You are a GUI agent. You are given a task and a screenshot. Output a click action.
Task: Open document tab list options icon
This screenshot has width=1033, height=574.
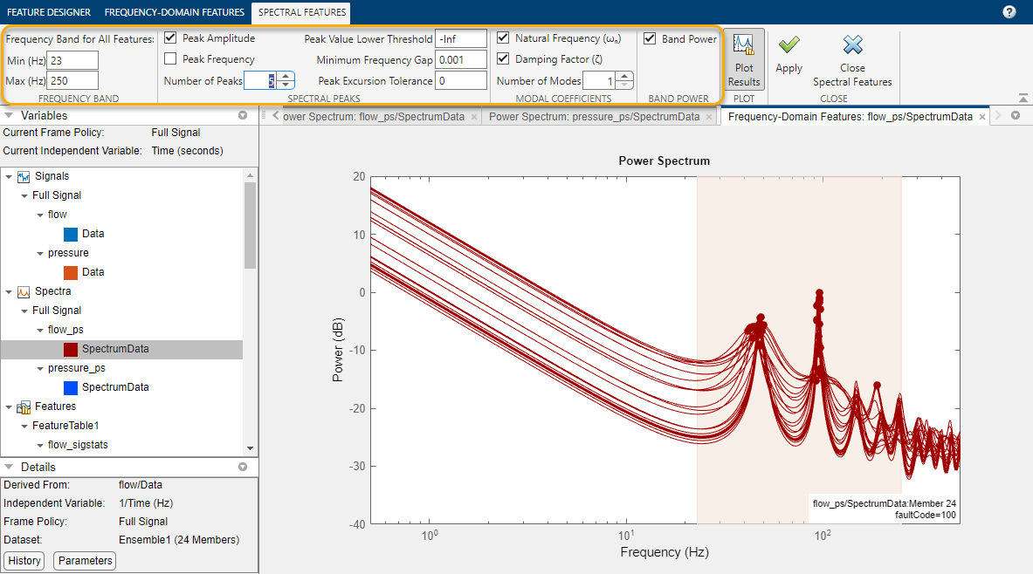[x=1016, y=116]
